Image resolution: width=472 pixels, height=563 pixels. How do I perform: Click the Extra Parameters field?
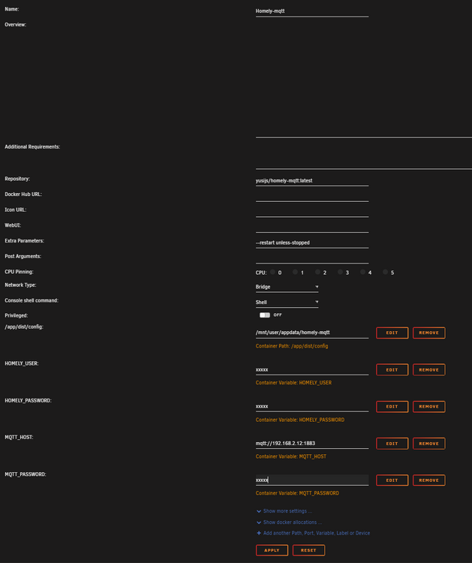[x=311, y=242]
